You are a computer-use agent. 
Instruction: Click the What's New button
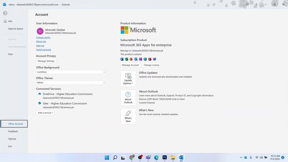[128, 116]
